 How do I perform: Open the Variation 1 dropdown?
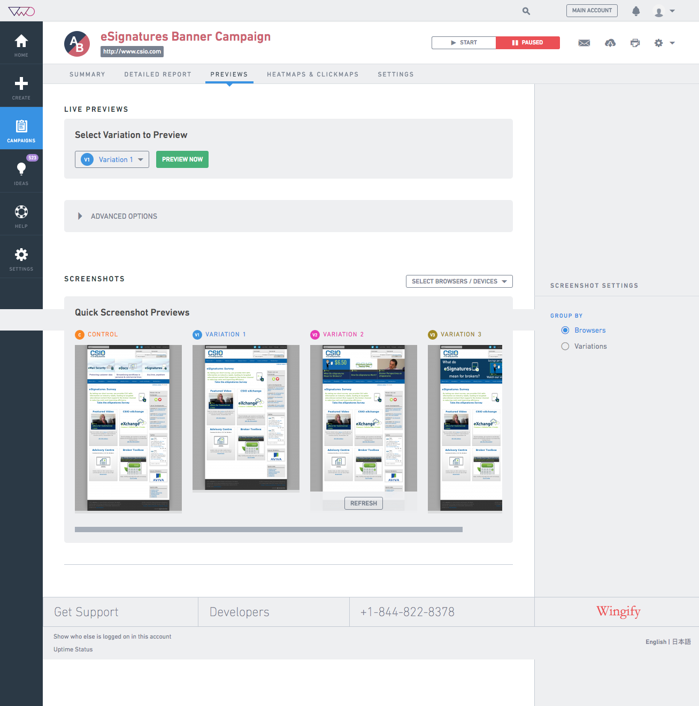click(112, 159)
